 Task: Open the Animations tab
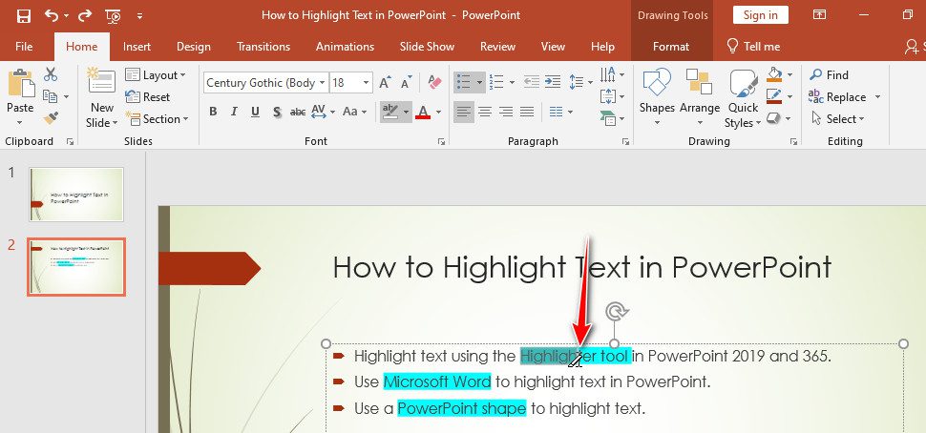coord(345,47)
